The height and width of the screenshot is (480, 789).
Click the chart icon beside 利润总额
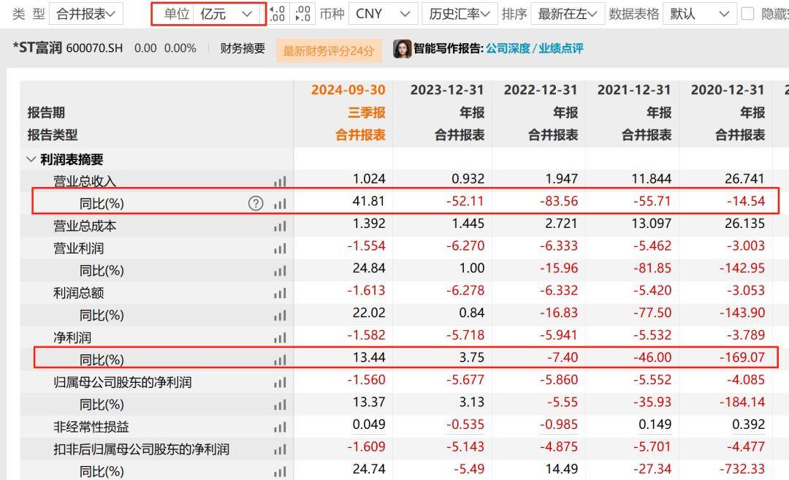pyautogui.click(x=280, y=293)
